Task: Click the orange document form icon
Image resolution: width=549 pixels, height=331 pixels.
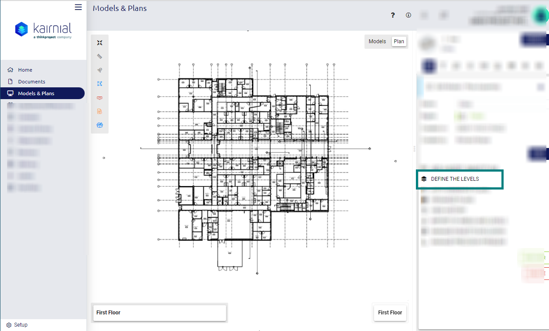Action: [100, 111]
